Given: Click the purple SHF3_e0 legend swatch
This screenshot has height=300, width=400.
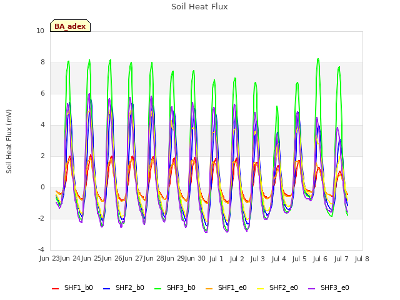Looking at the screenshot, I should (x=312, y=289).
